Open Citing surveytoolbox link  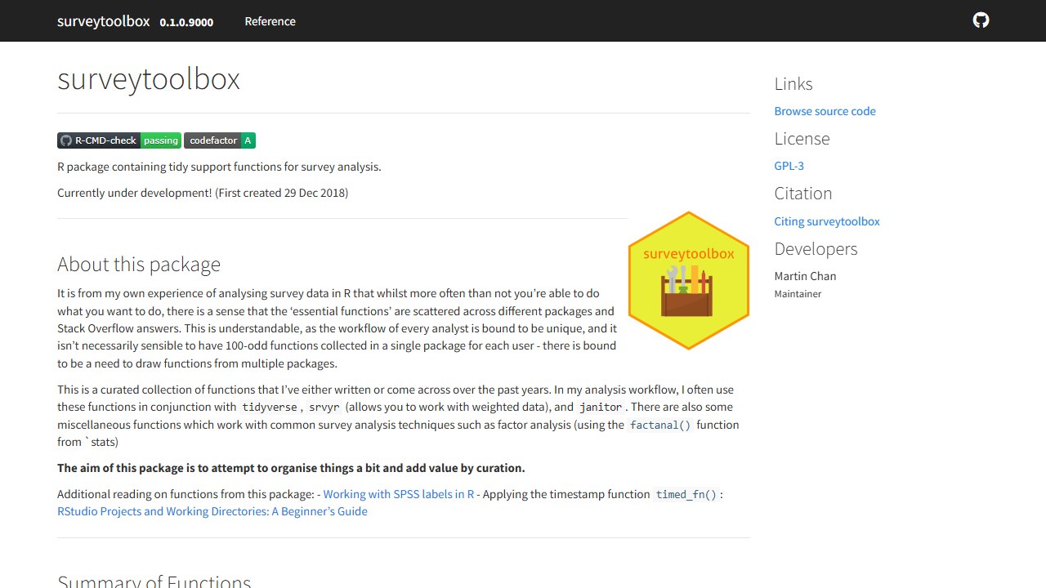pos(827,221)
